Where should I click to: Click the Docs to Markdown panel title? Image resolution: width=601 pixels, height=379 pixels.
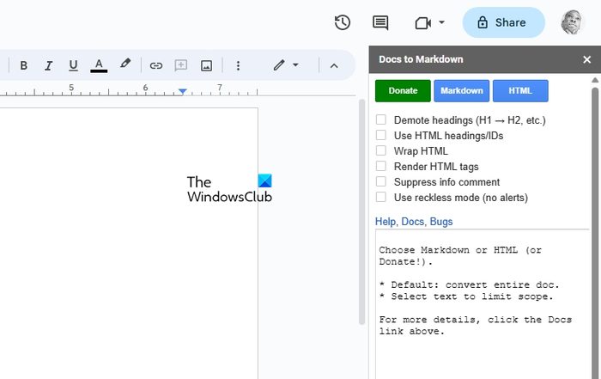click(421, 59)
